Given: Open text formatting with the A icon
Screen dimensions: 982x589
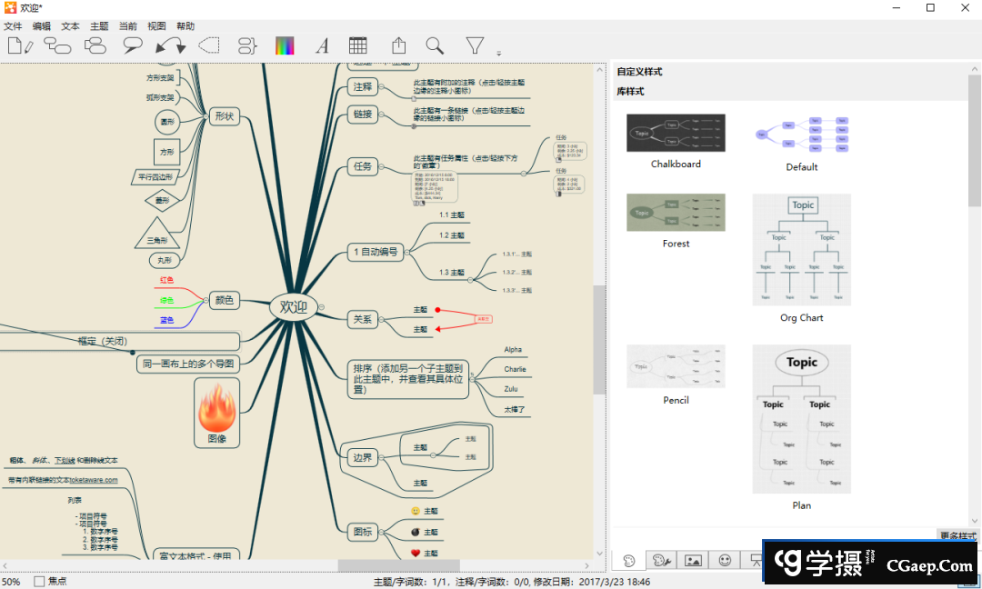Looking at the screenshot, I should [322, 45].
